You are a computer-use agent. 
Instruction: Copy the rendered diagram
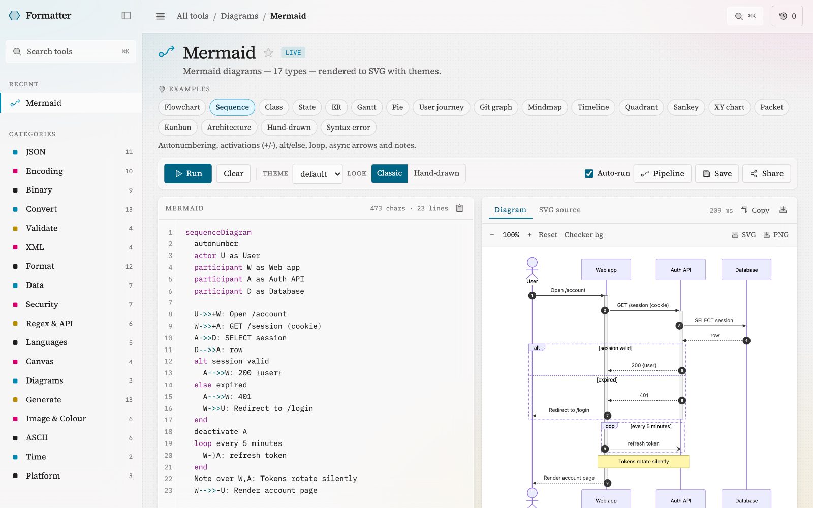755,210
